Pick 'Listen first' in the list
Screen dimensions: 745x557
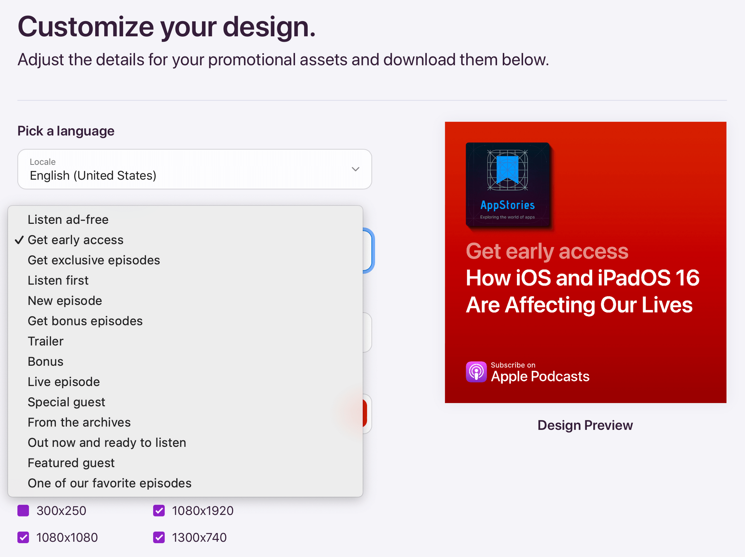click(185, 281)
